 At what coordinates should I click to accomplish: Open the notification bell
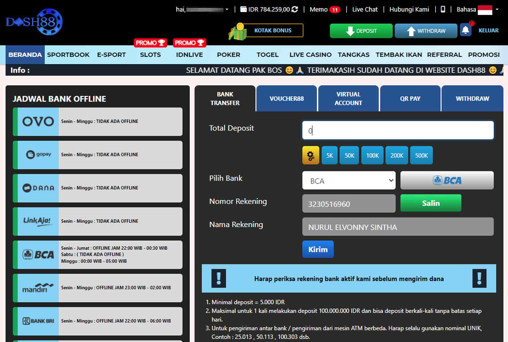[x=465, y=30]
